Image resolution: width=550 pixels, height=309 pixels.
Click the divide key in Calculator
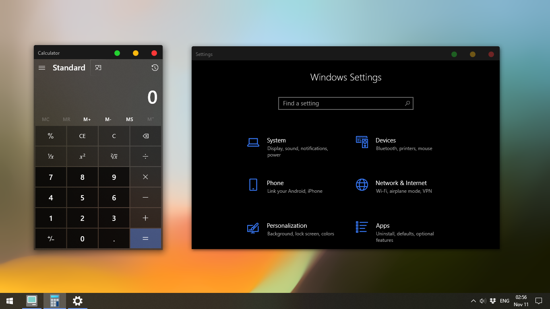146,157
